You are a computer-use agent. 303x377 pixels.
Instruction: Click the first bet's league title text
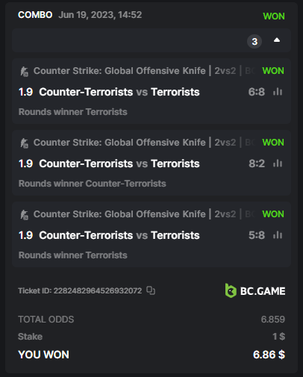point(119,71)
